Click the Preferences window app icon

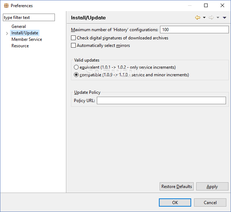coord(6,6)
